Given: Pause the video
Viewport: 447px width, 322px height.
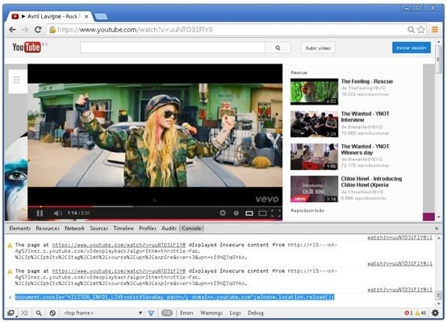Looking at the screenshot, I should tap(40, 213).
